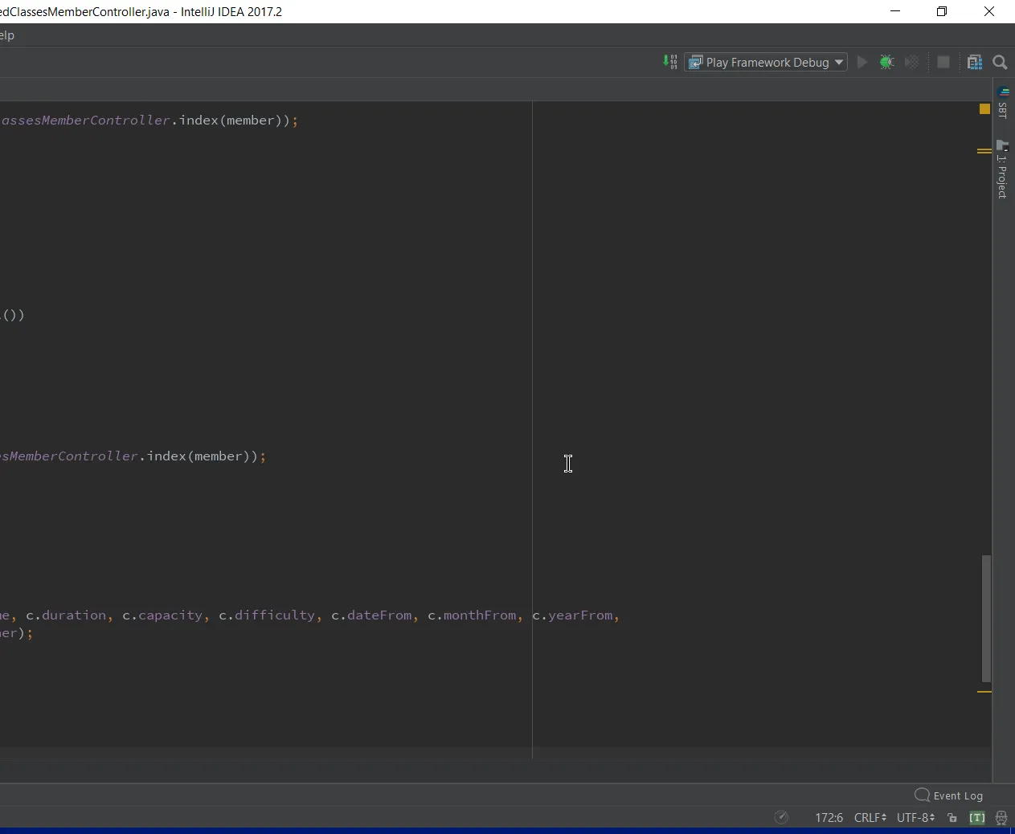Click the c.dateFrom text in code
Image resolution: width=1015 pixels, height=834 pixels.
click(371, 615)
